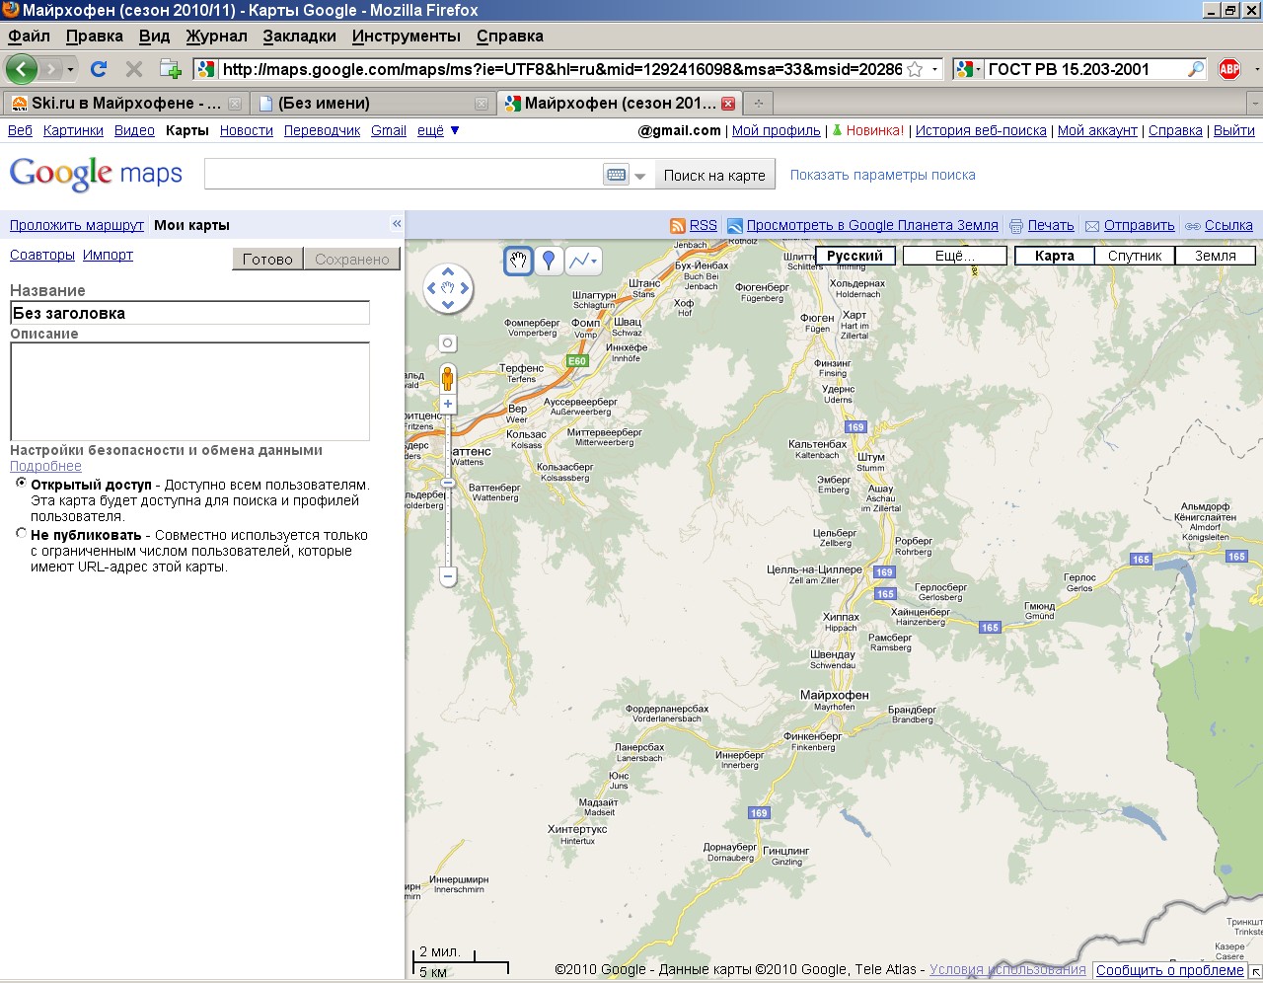This screenshot has height=983, width=1263.
Task: Click the stop loading X icon
Action: (134, 69)
